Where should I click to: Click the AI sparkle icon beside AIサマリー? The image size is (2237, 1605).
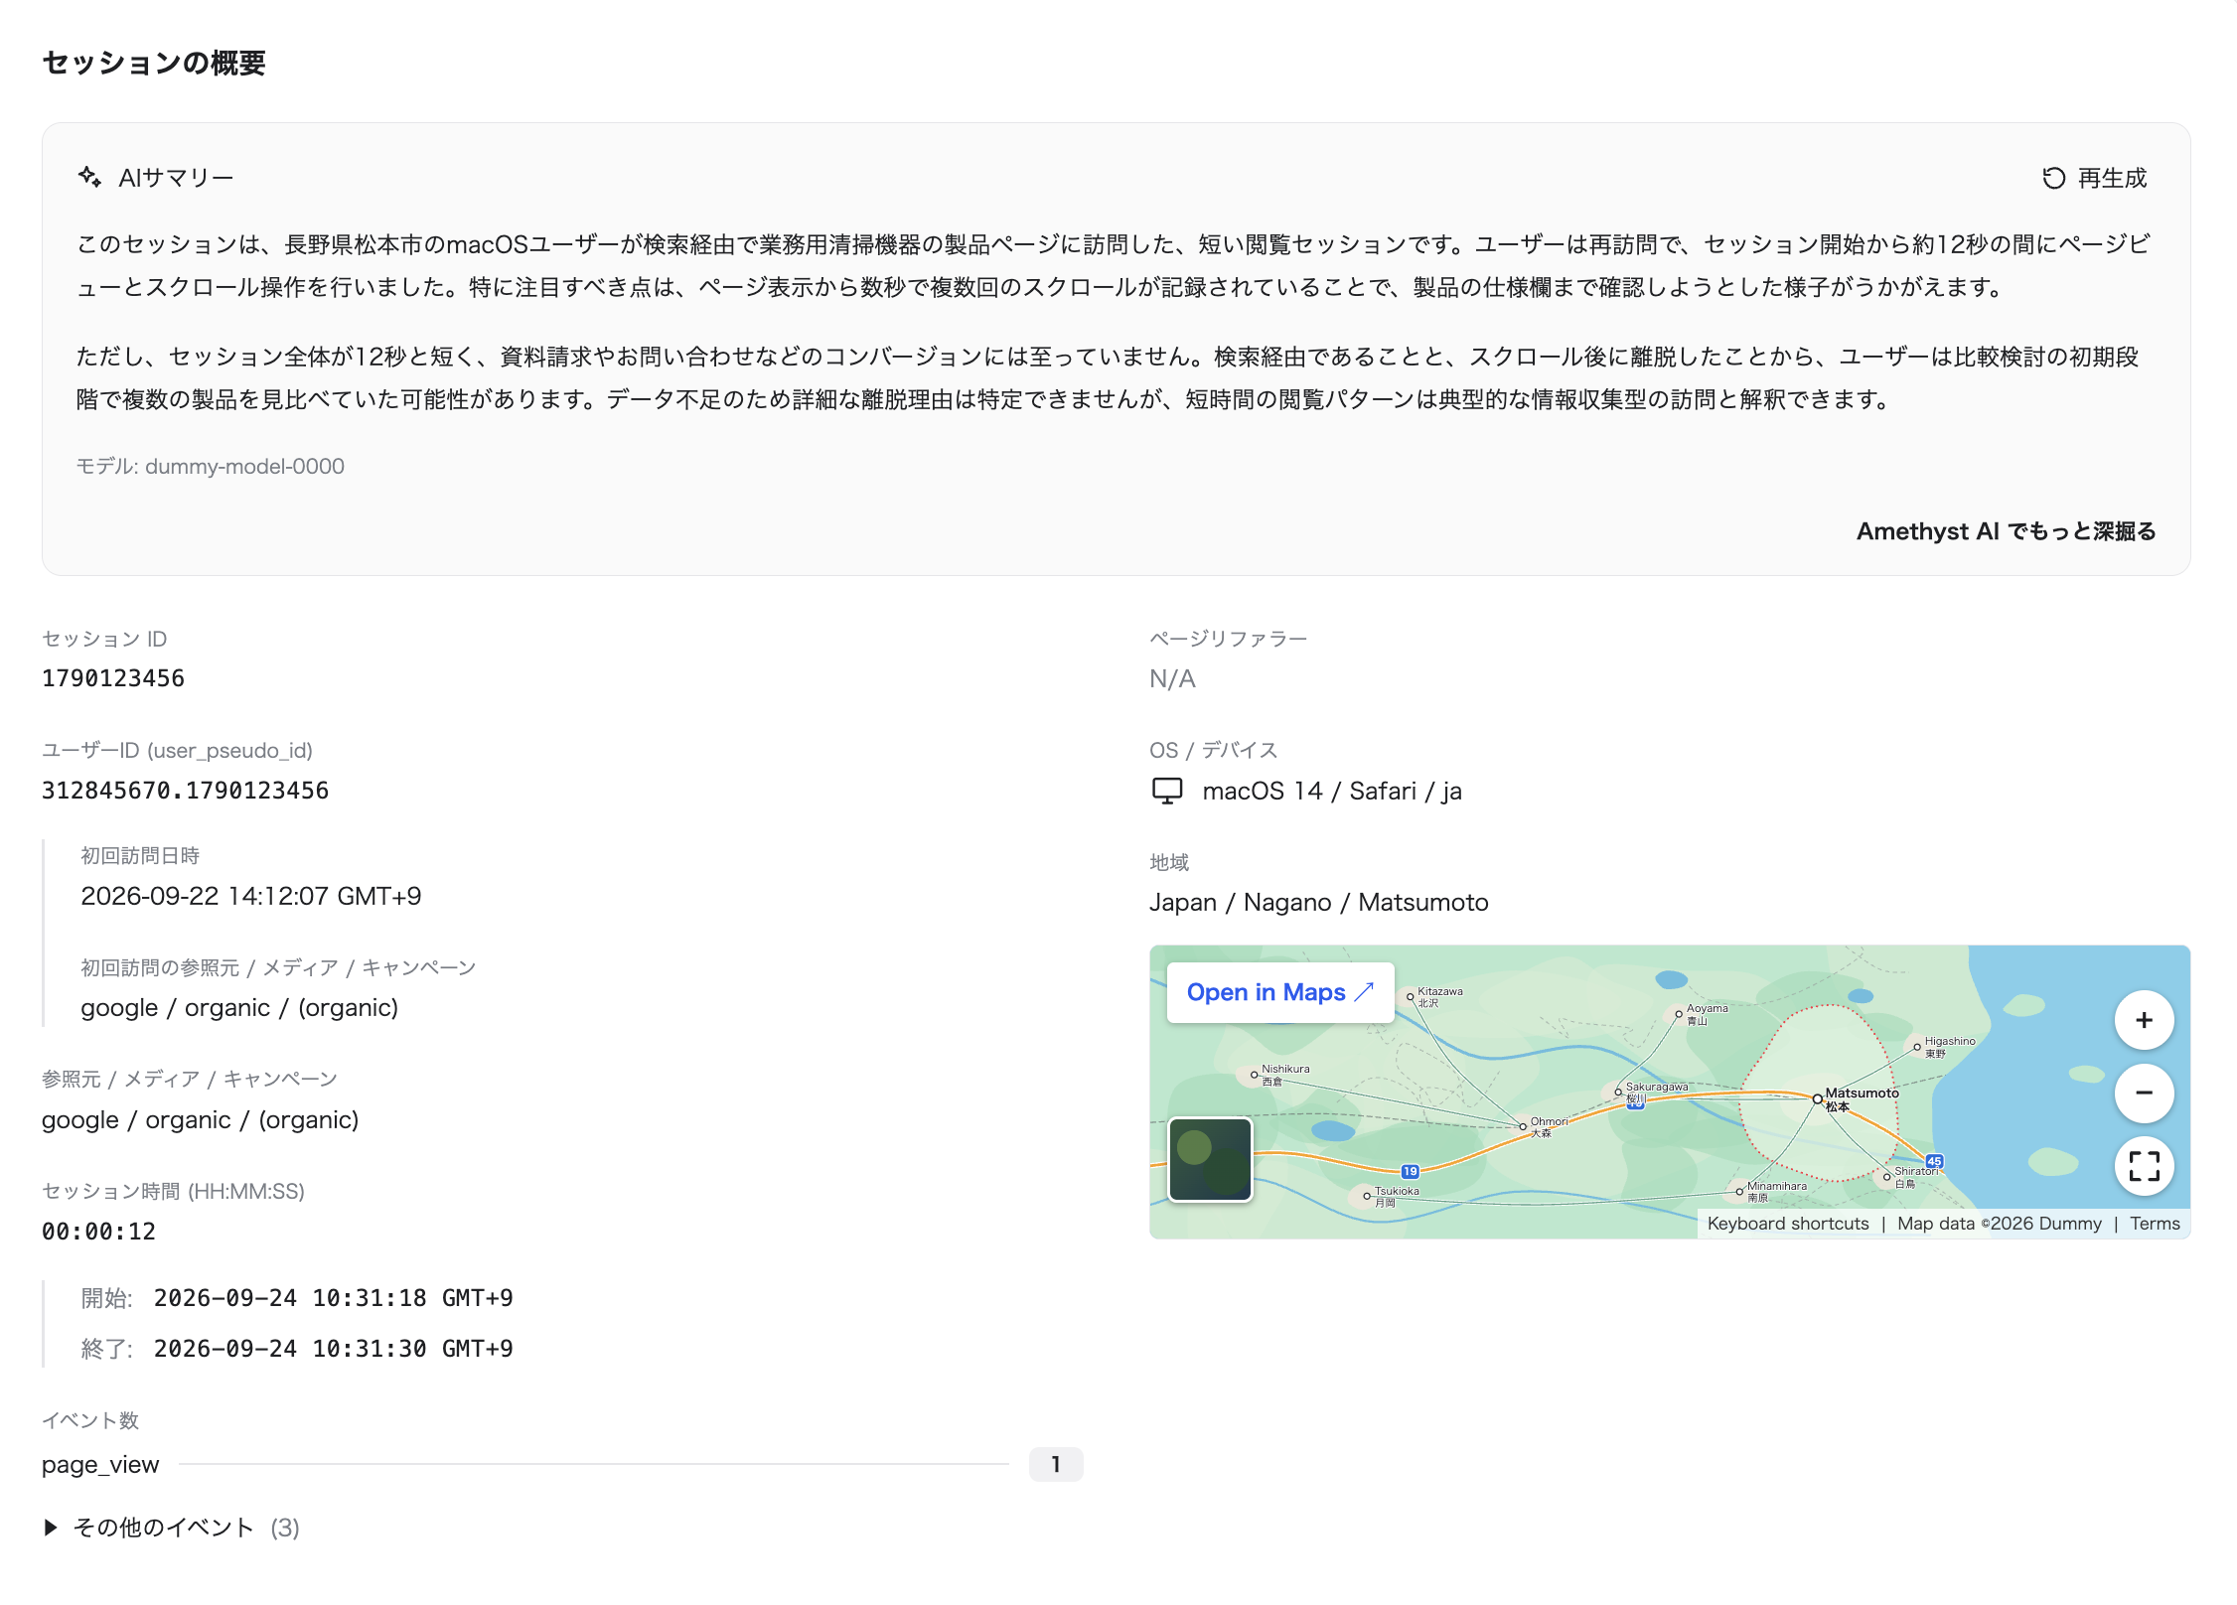(89, 177)
